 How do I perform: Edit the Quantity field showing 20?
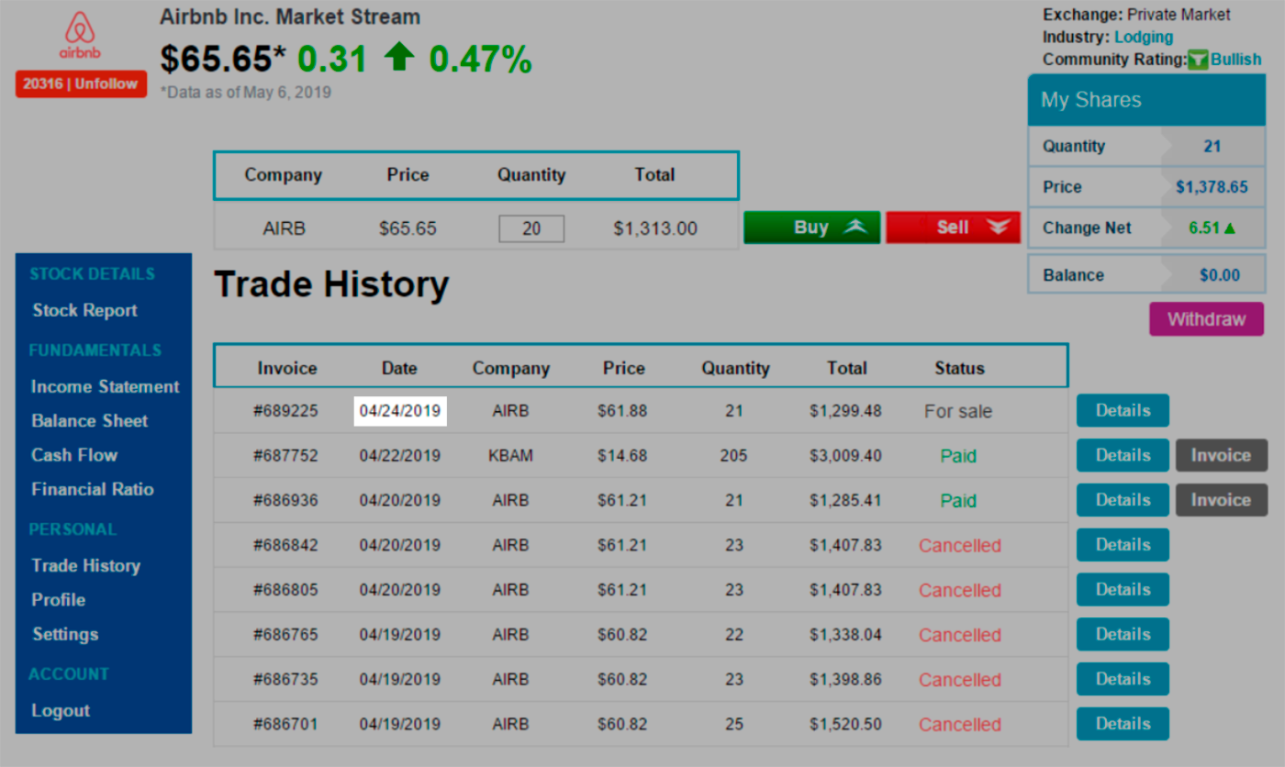[x=531, y=229]
